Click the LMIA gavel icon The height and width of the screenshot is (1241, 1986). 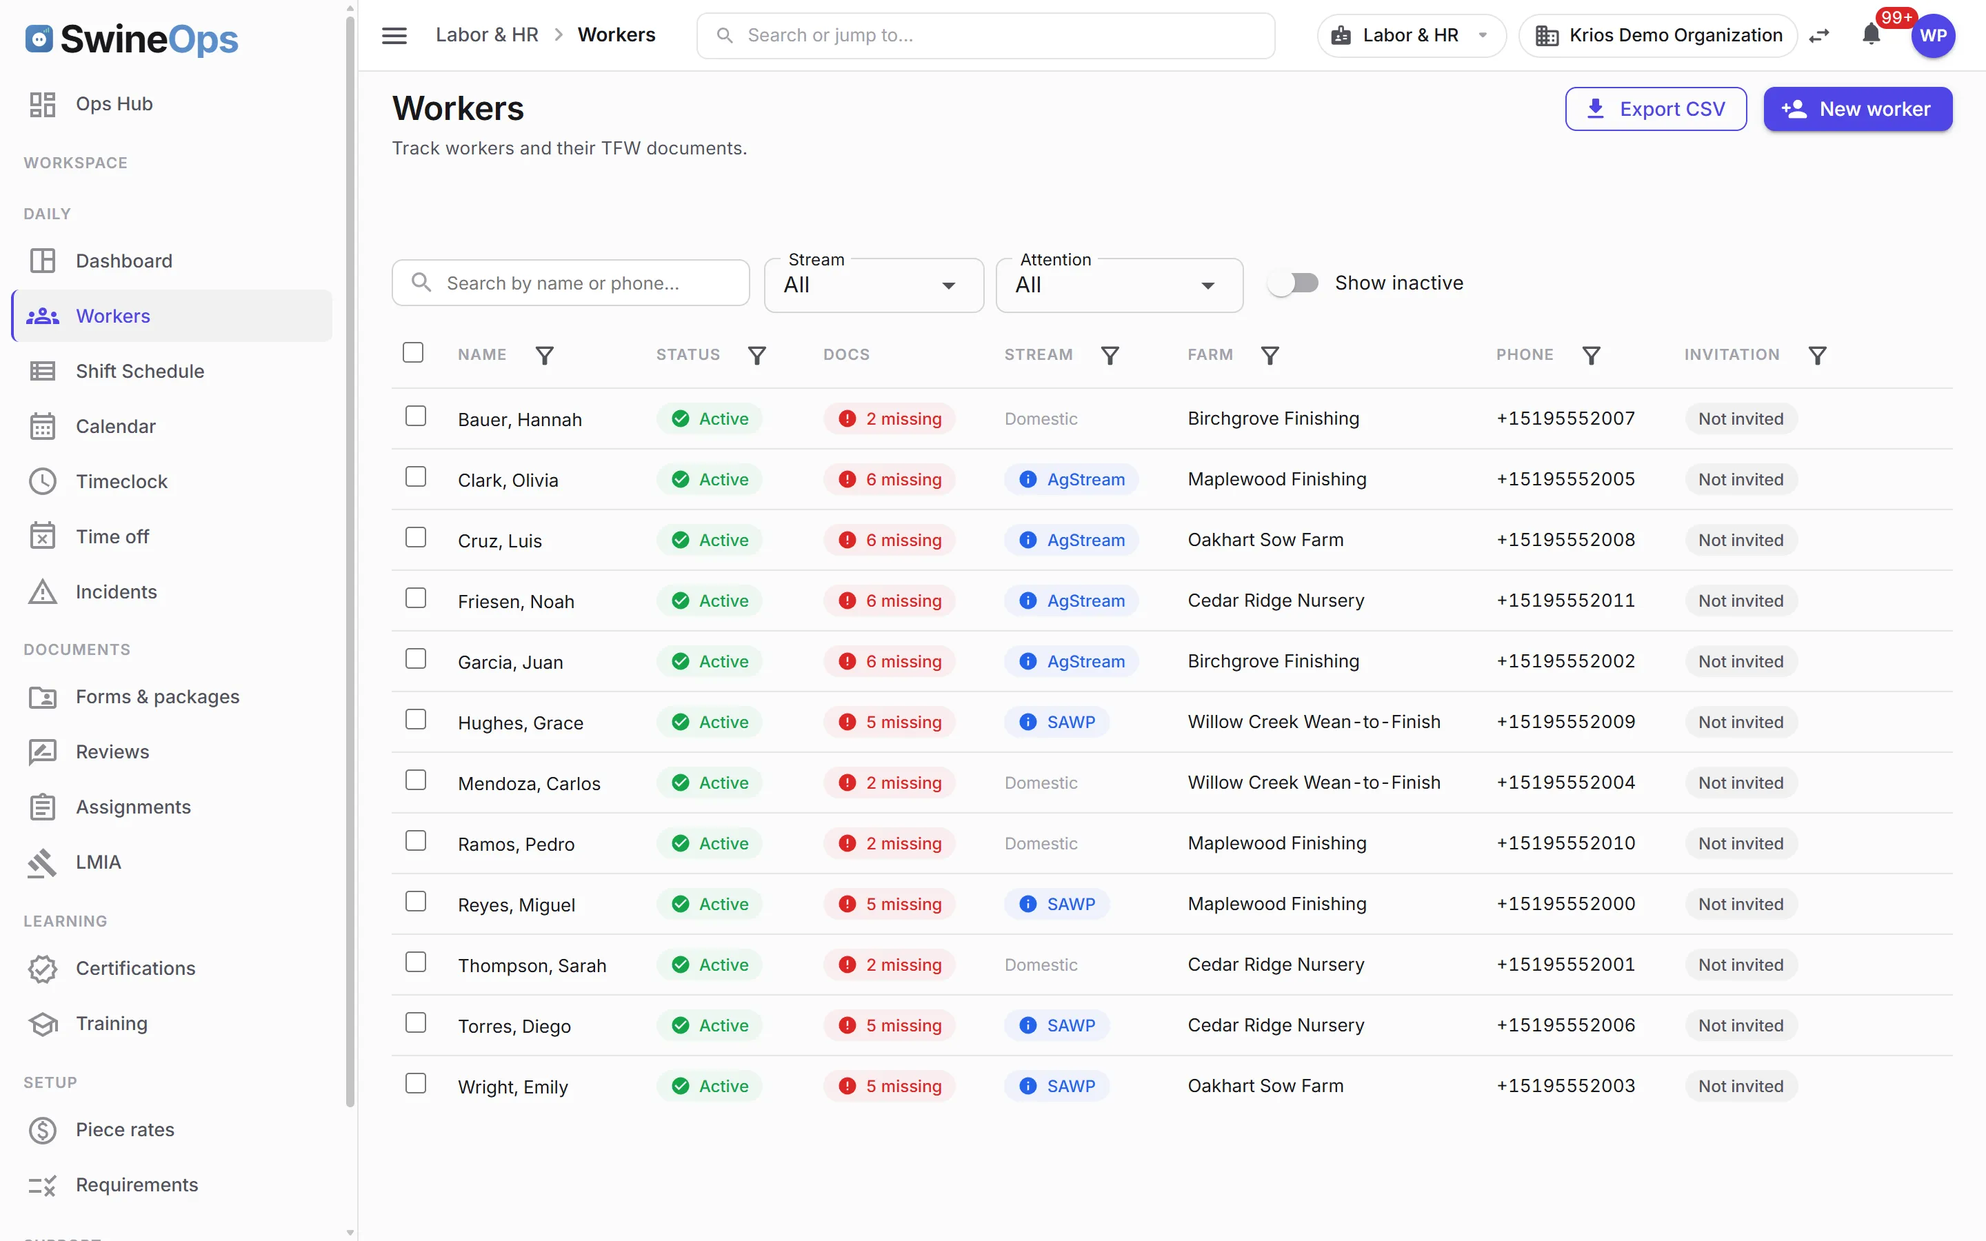(43, 862)
